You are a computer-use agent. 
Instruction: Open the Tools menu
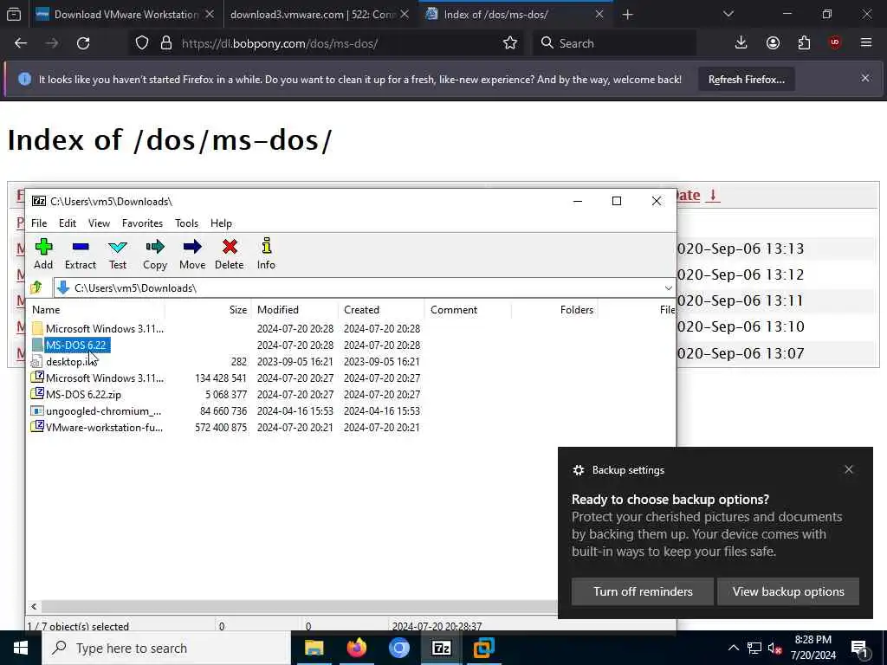187,223
